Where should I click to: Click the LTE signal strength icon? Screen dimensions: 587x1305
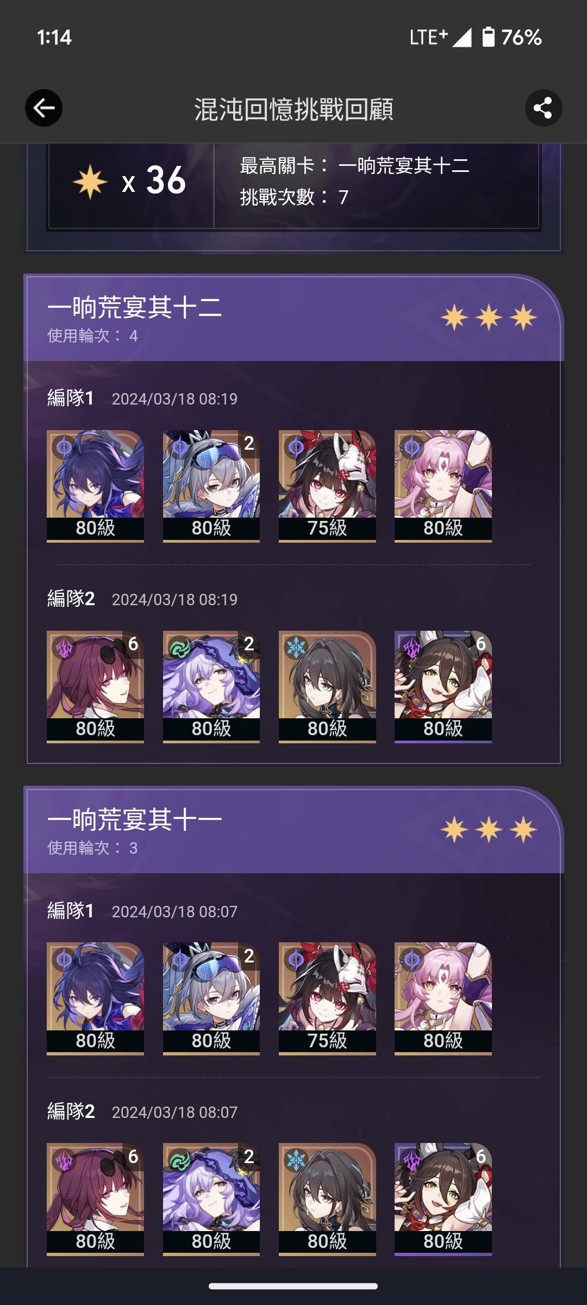click(462, 38)
